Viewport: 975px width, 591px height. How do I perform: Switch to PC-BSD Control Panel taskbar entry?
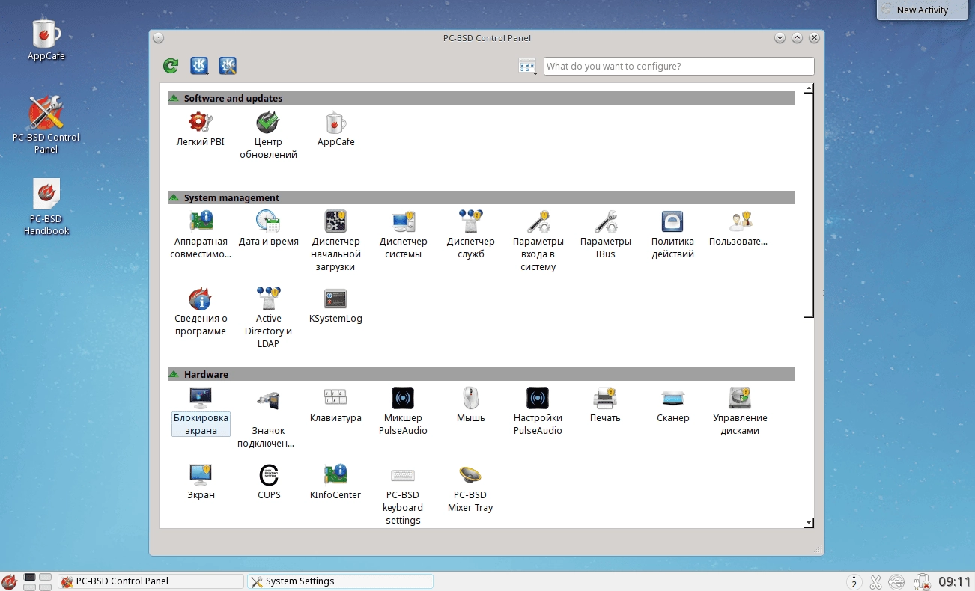[151, 581]
